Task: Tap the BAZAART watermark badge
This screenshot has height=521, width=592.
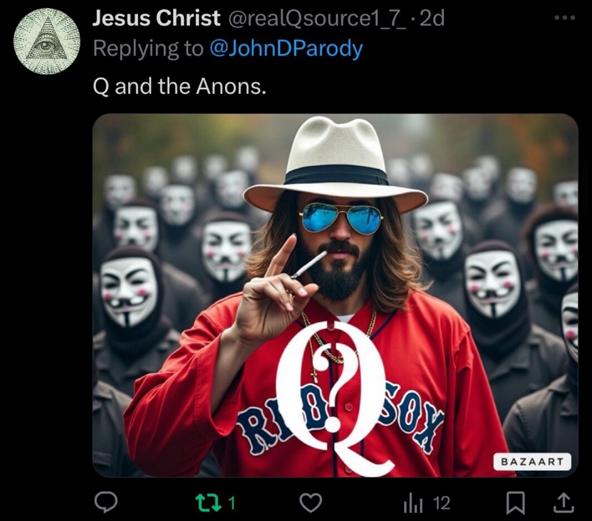Action: (x=532, y=461)
